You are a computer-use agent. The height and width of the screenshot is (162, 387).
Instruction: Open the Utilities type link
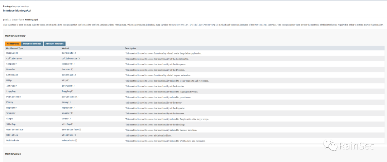(12, 135)
